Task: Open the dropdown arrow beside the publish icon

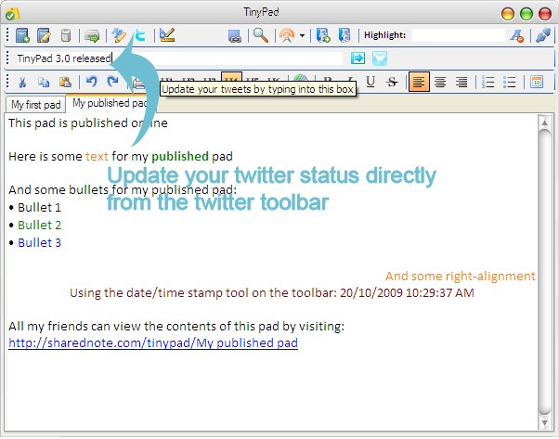Action: [x=302, y=35]
